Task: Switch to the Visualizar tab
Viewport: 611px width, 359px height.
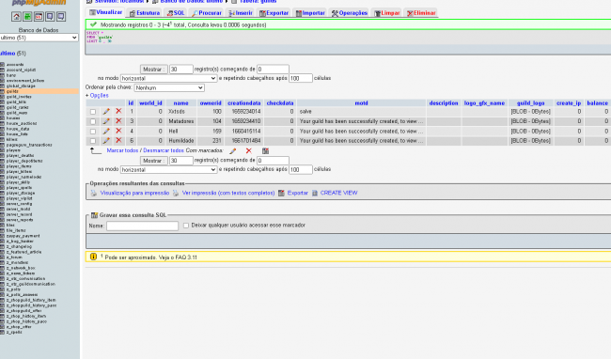Action: [x=105, y=12]
